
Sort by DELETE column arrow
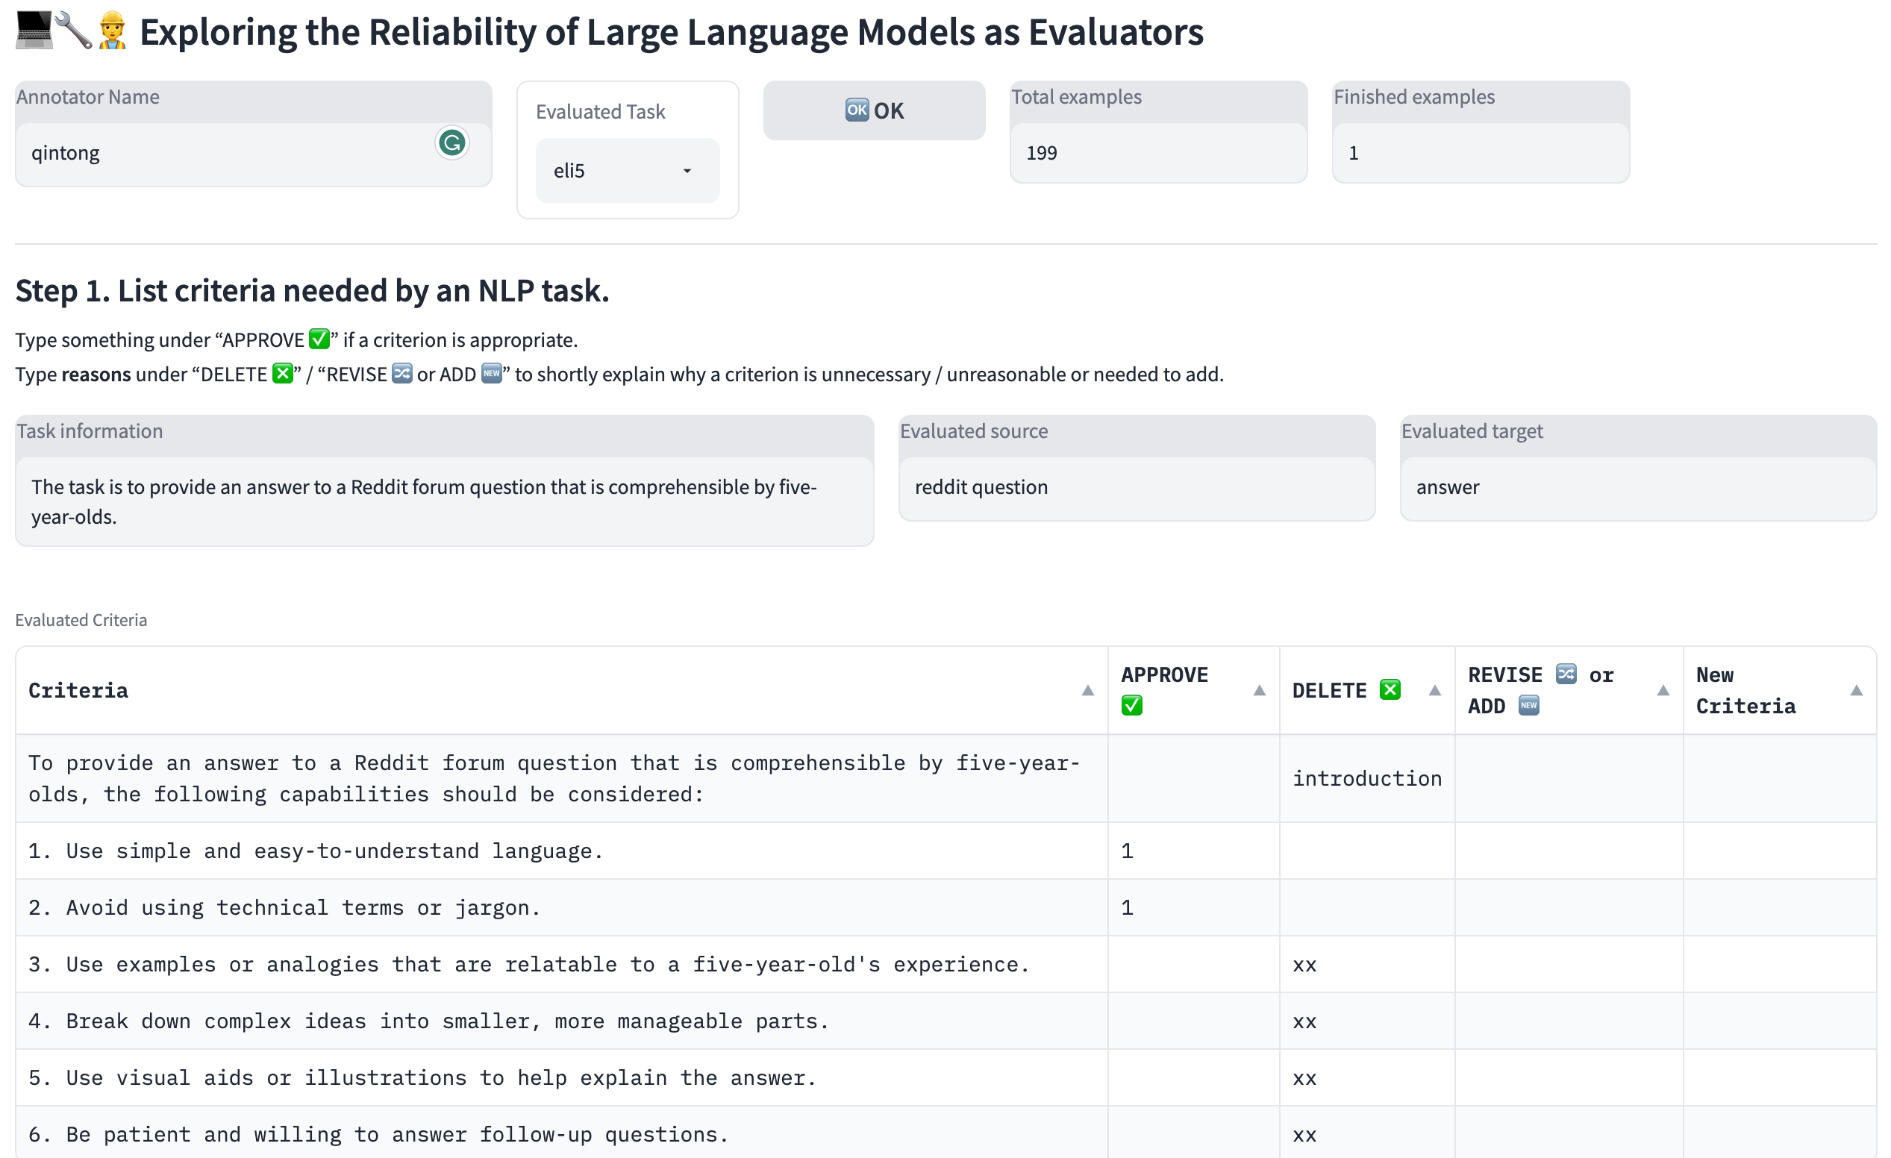coord(1434,691)
